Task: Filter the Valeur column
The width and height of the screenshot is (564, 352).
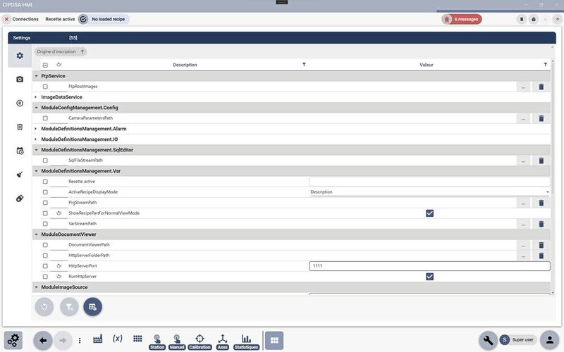Action: [x=545, y=65]
